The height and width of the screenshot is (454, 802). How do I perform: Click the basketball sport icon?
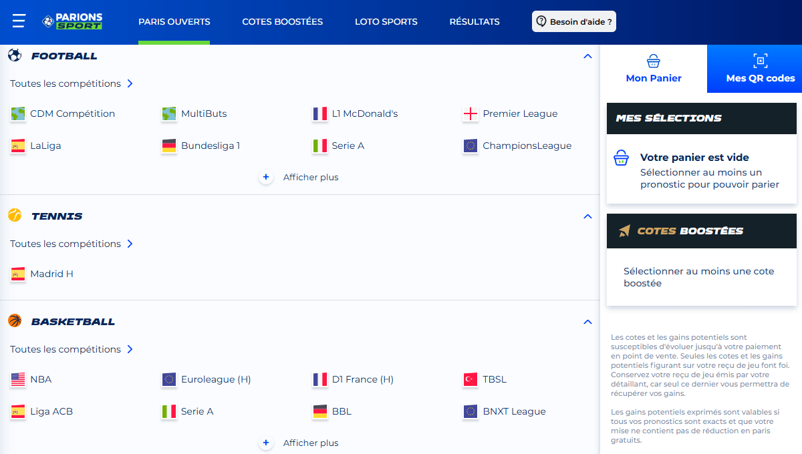[15, 320]
